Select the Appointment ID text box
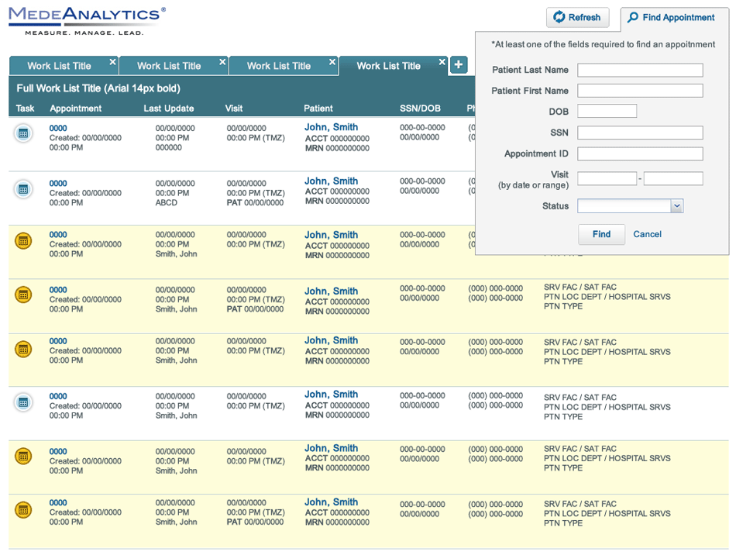The width and height of the screenshot is (736, 555). pos(640,153)
